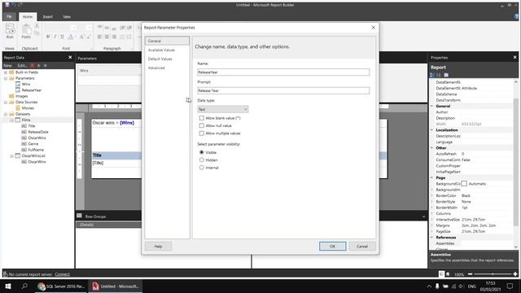Select the ReleaseDate field under Films
Image resolution: width=521 pixels, height=293 pixels.
(x=38, y=132)
